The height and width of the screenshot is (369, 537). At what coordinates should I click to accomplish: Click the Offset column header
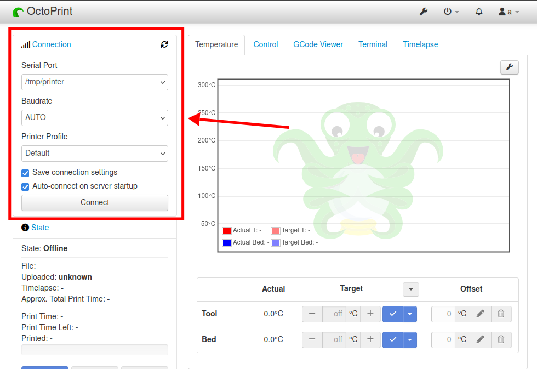point(471,289)
